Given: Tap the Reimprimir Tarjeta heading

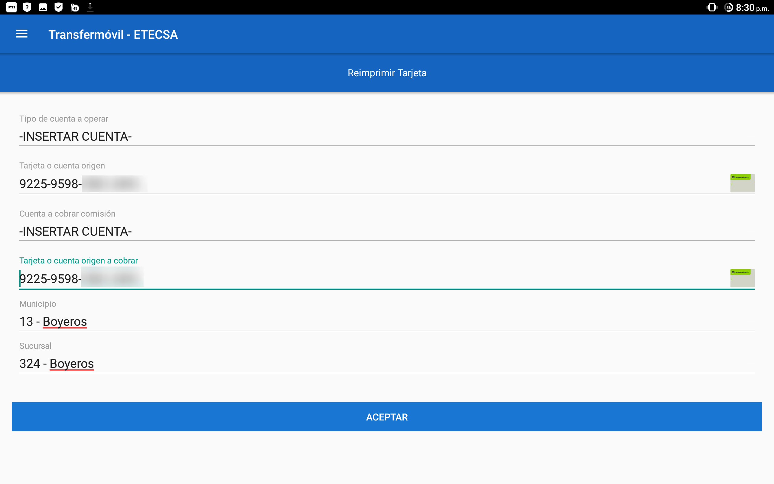Looking at the screenshot, I should pyautogui.click(x=387, y=73).
